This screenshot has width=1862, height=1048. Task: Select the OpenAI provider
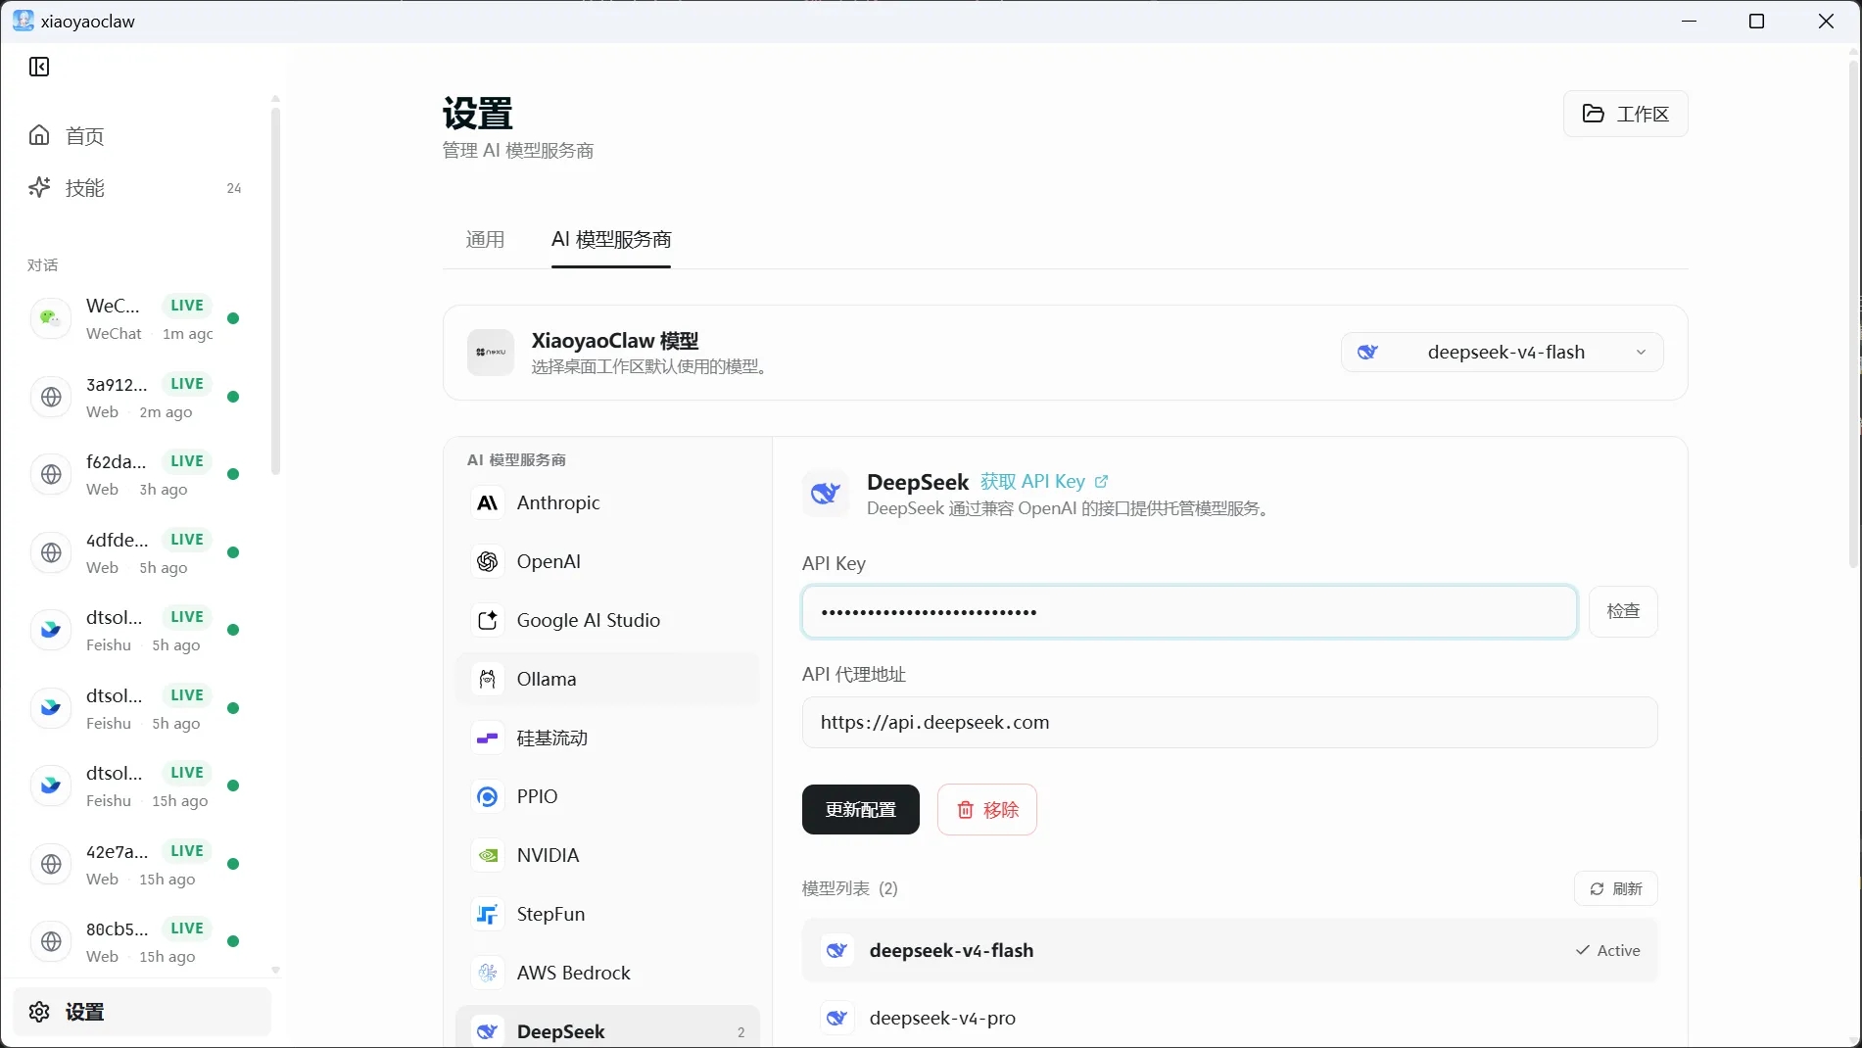(607, 561)
